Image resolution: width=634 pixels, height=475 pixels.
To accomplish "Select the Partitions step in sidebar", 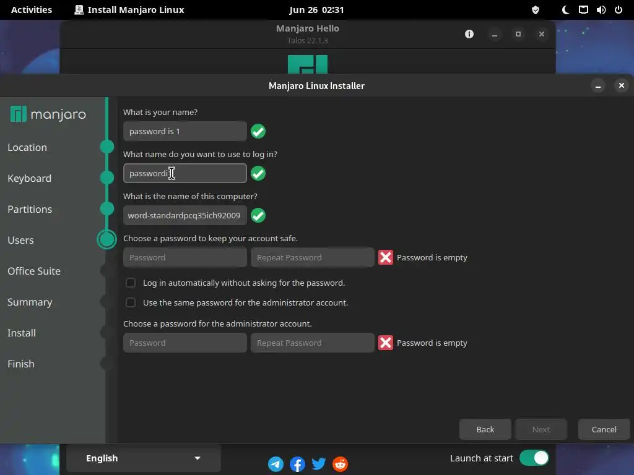I will [30, 209].
